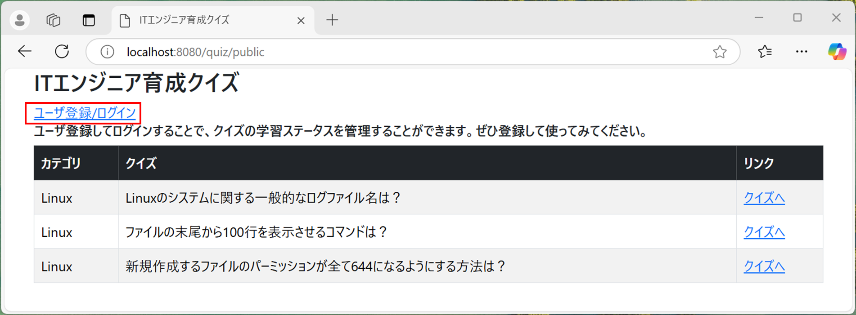Open the workspaces icon next to the avatar

53,20
